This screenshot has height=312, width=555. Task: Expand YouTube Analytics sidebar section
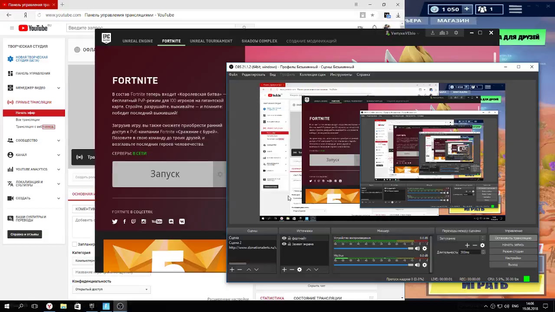59,169
